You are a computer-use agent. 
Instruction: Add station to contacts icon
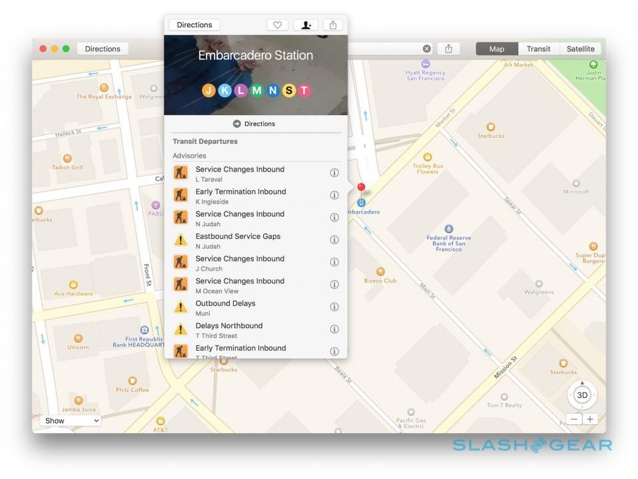point(306,25)
